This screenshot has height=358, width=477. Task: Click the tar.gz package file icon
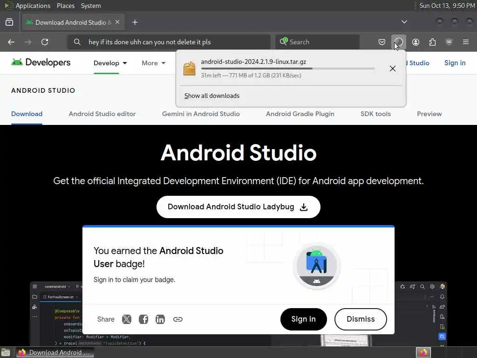click(189, 68)
